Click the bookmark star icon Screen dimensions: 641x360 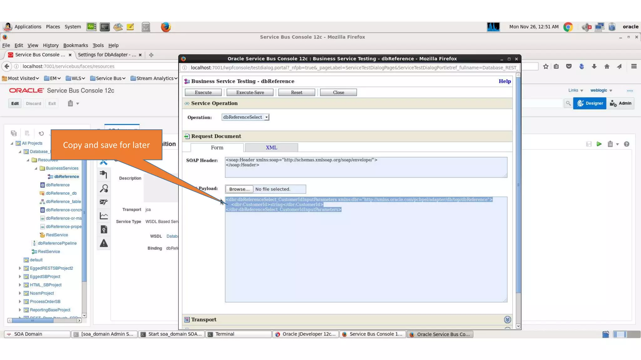546,67
